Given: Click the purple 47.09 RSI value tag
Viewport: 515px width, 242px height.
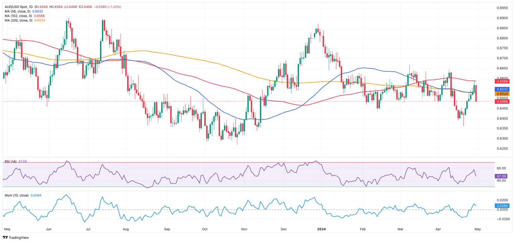Looking at the screenshot, I should point(502,176).
